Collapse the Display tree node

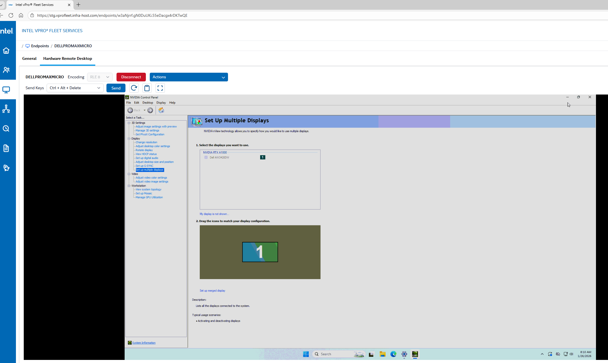pyautogui.click(x=129, y=138)
